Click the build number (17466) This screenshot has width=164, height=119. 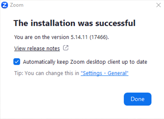click(x=98, y=37)
